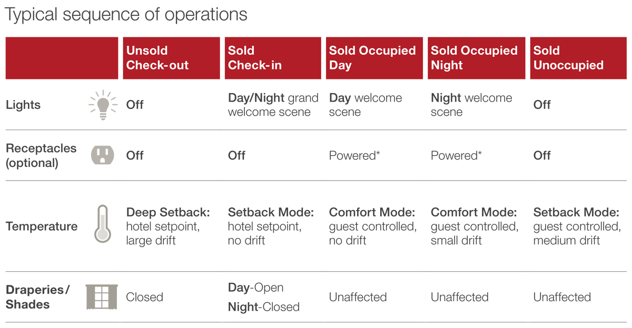Click the Closed draperies cell under Unsold Check-out

[144, 297]
